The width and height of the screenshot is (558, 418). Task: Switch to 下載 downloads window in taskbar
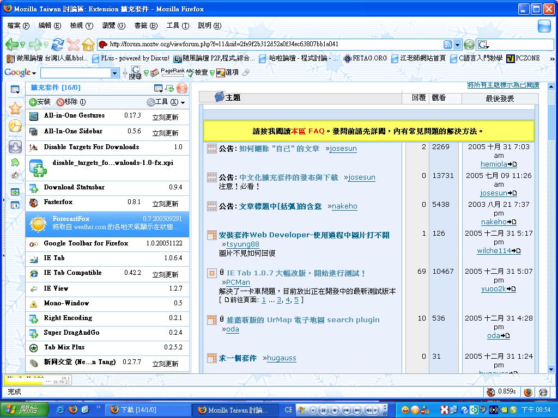tap(148, 410)
